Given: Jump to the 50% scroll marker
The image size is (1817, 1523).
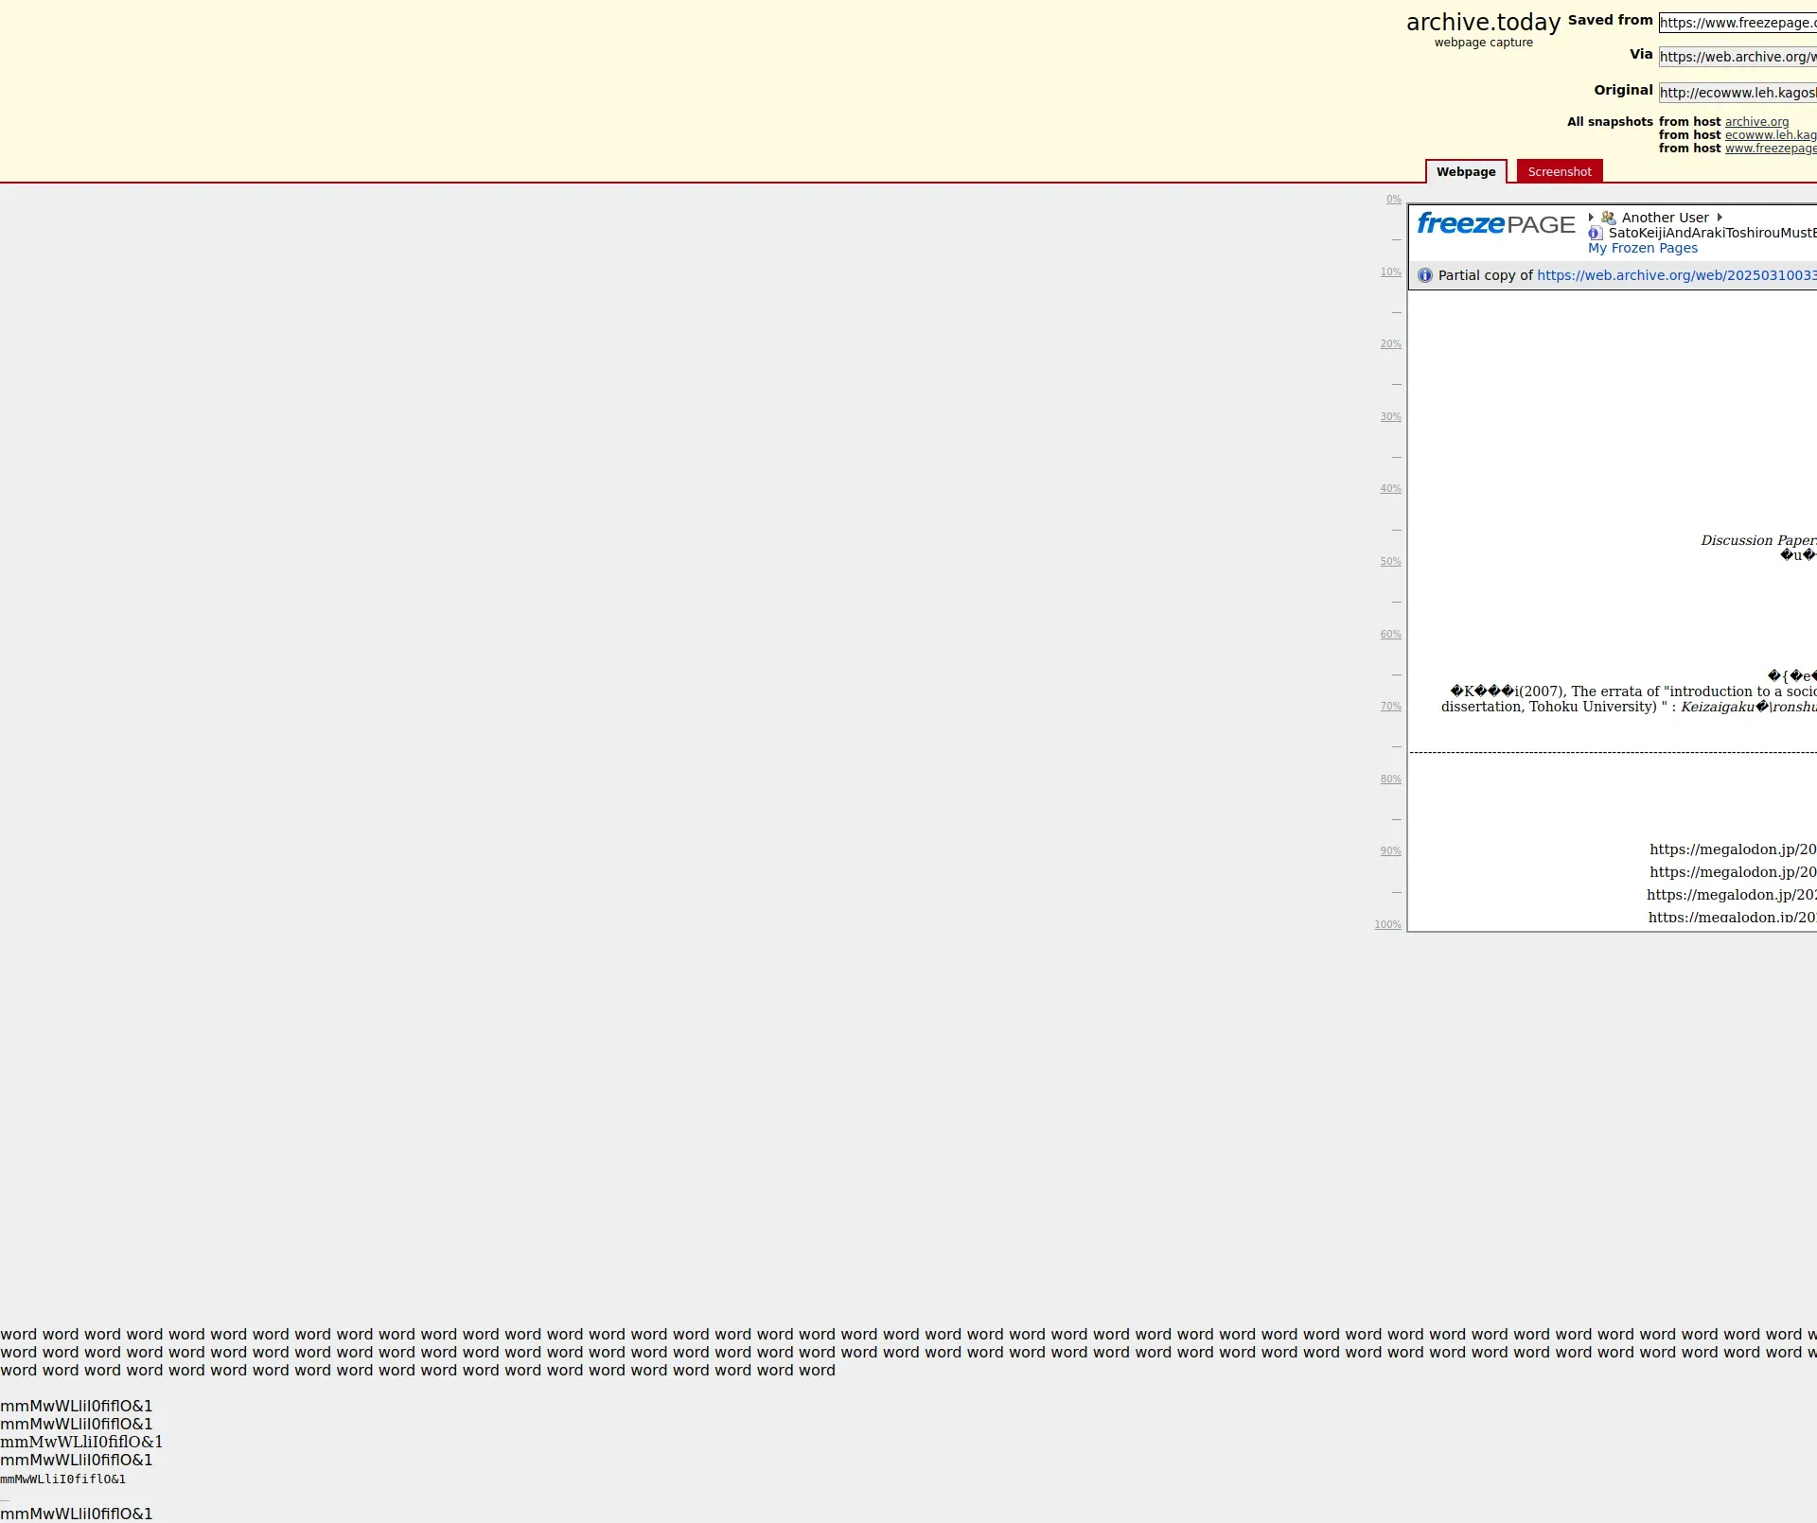Looking at the screenshot, I should click(1390, 562).
